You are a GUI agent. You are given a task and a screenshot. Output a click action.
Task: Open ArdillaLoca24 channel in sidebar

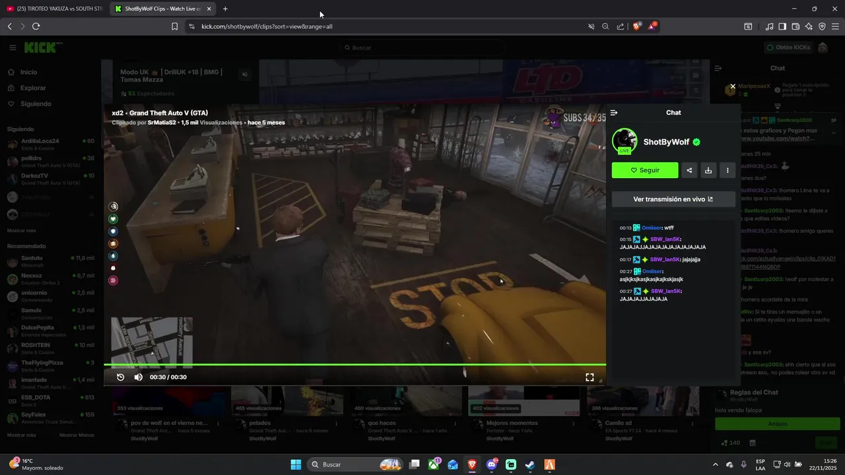click(50, 144)
